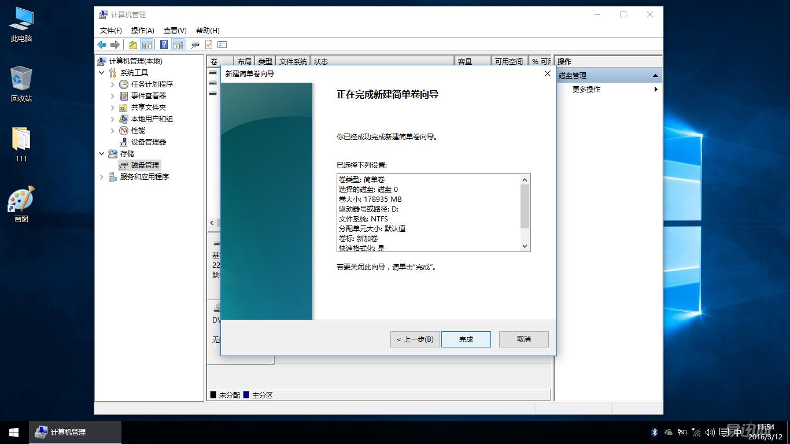Open the Help icon in the toolbar
This screenshot has width=790, height=444.
tap(165, 45)
